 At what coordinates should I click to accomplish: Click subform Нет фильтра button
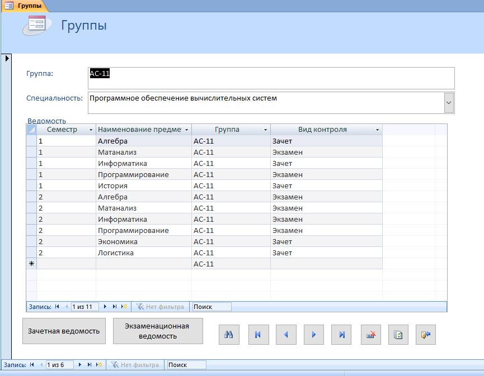click(x=160, y=307)
